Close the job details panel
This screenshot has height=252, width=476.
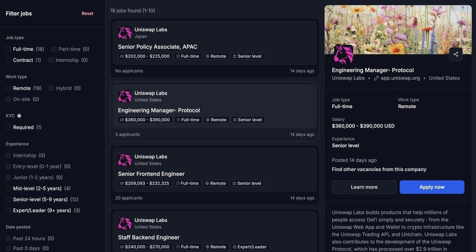[x=330, y=10]
